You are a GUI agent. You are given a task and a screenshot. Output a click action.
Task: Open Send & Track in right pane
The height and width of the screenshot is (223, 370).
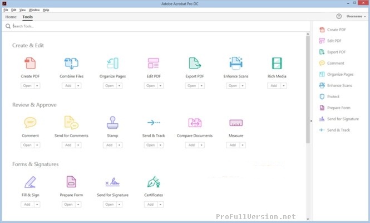334,130
